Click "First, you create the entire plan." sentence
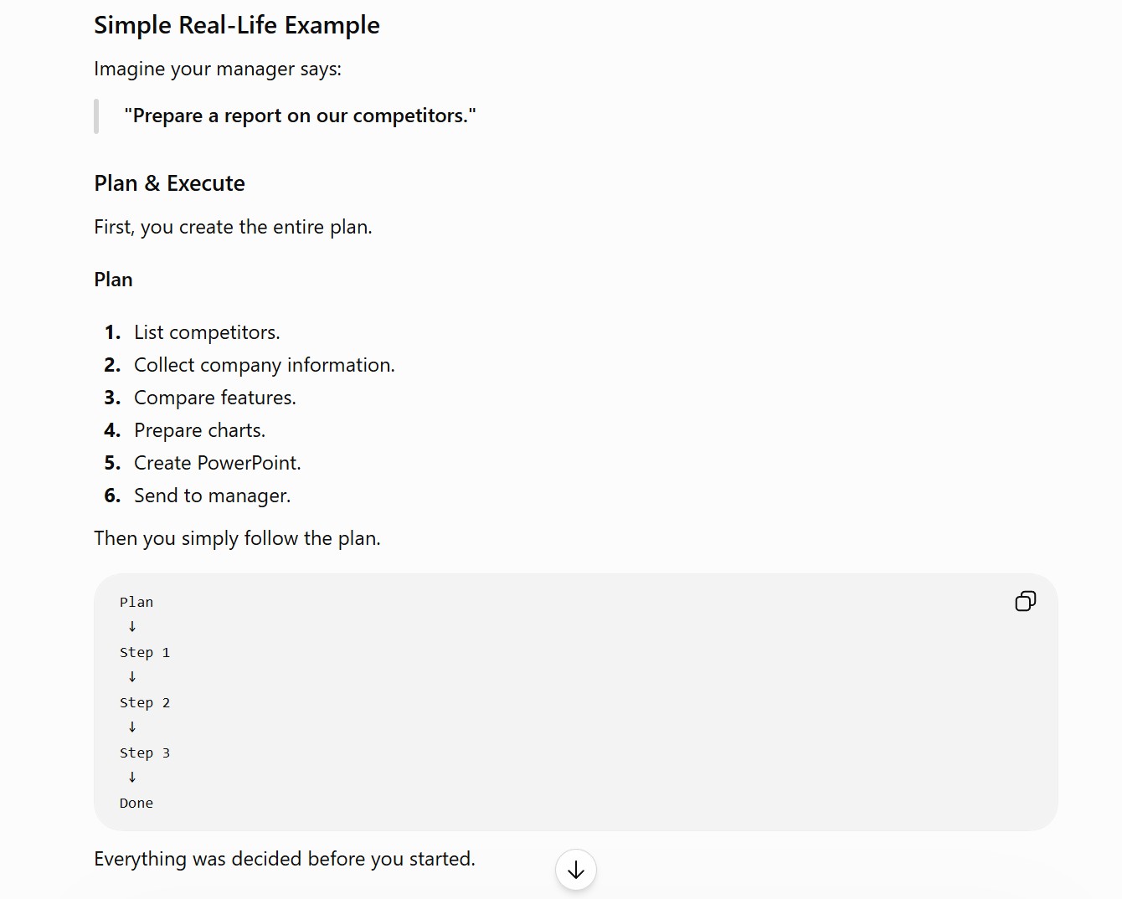The height and width of the screenshot is (899, 1122). click(233, 227)
